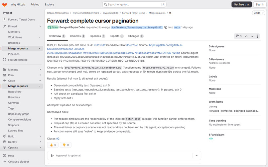Click the copy source branch name icon
Screen dimensions: 268x167
[166, 27]
